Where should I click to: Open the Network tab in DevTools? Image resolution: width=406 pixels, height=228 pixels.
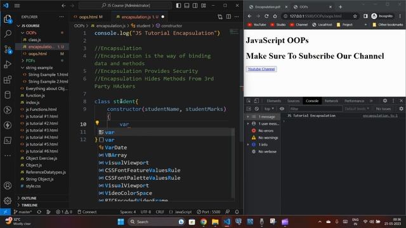(x=331, y=101)
